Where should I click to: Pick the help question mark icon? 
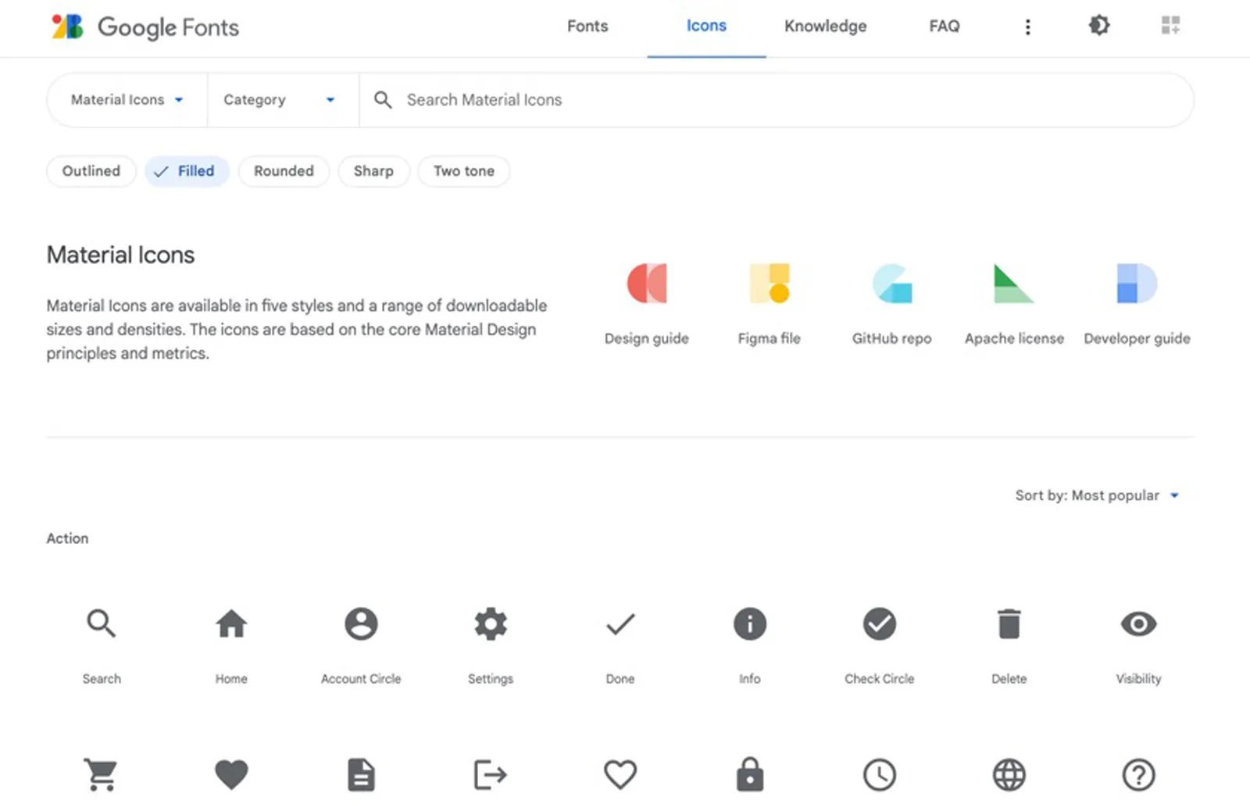click(1139, 775)
